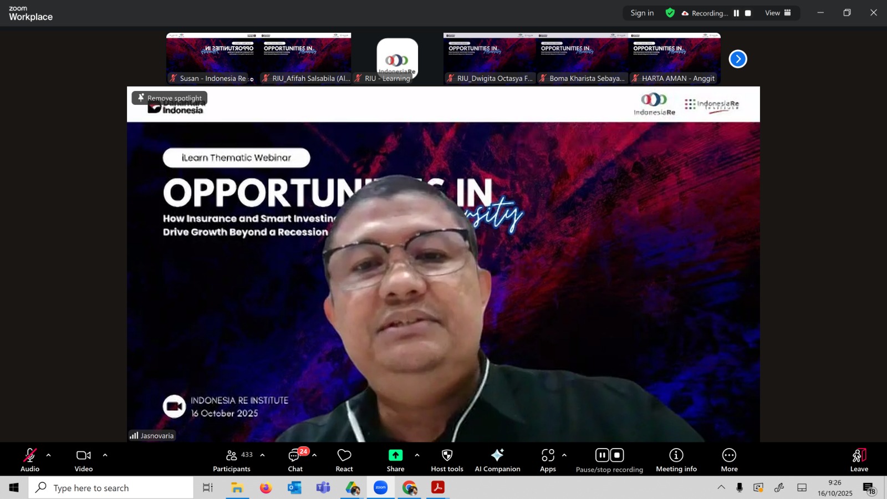Open the View layout menu

[x=778, y=13]
